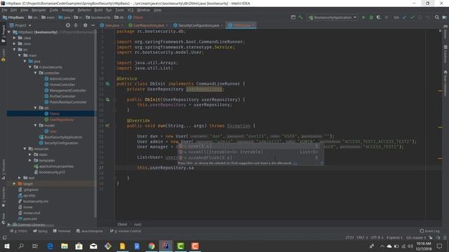Click the collapse-all icon in Project panel

[x=76, y=25]
